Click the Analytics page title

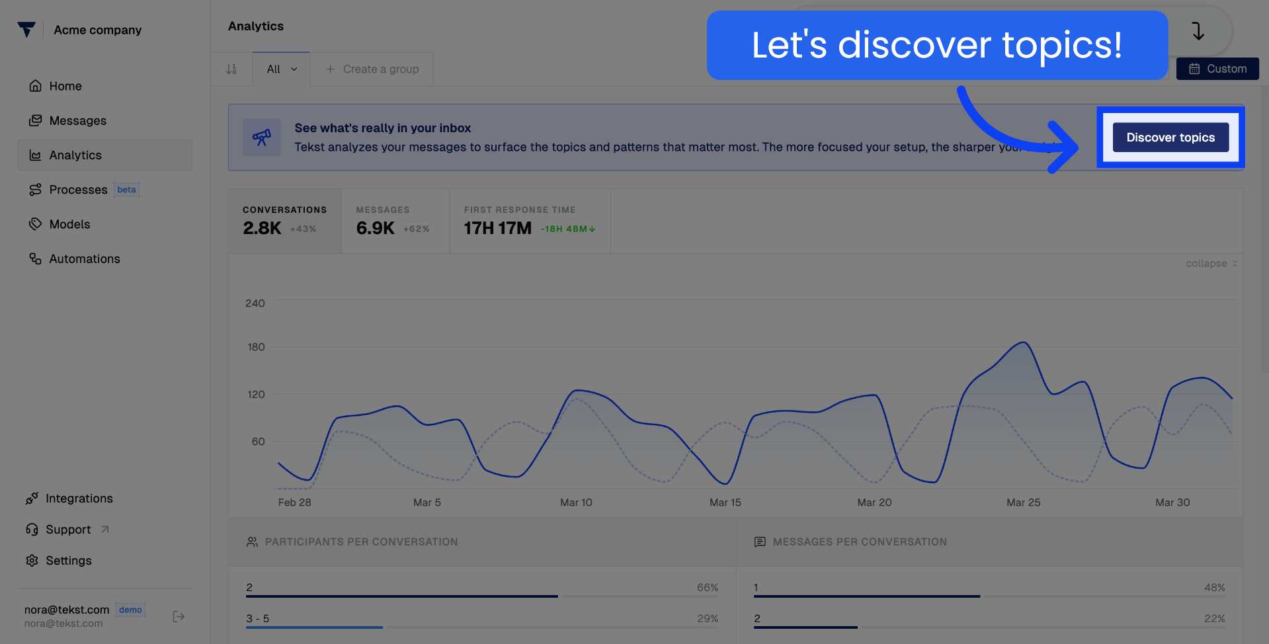(x=256, y=26)
